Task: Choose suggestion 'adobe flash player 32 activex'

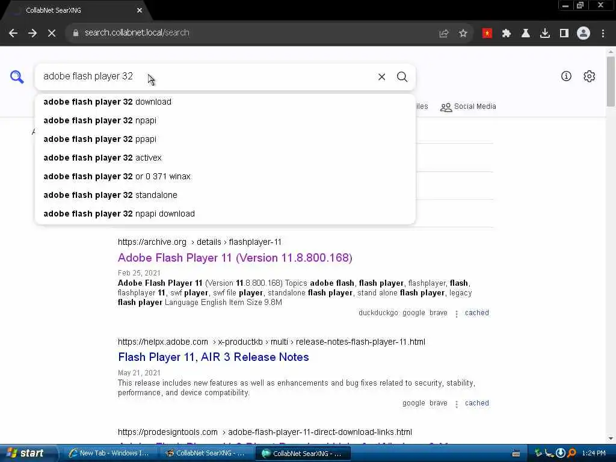Action: pos(225,158)
